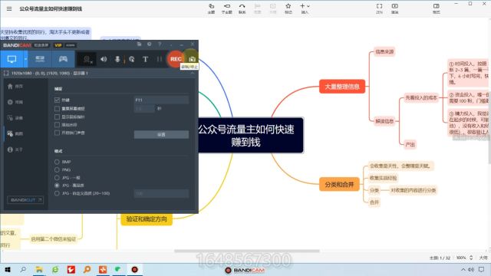This screenshot has width=491, height=276.
Task: Open Windows taskbar search
Action: click(x=23, y=269)
